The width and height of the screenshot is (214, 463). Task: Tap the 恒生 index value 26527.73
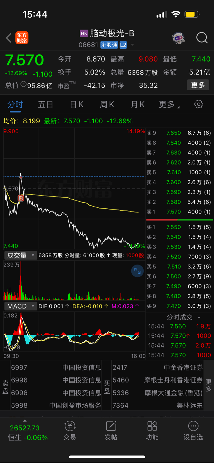[x=25, y=428]
